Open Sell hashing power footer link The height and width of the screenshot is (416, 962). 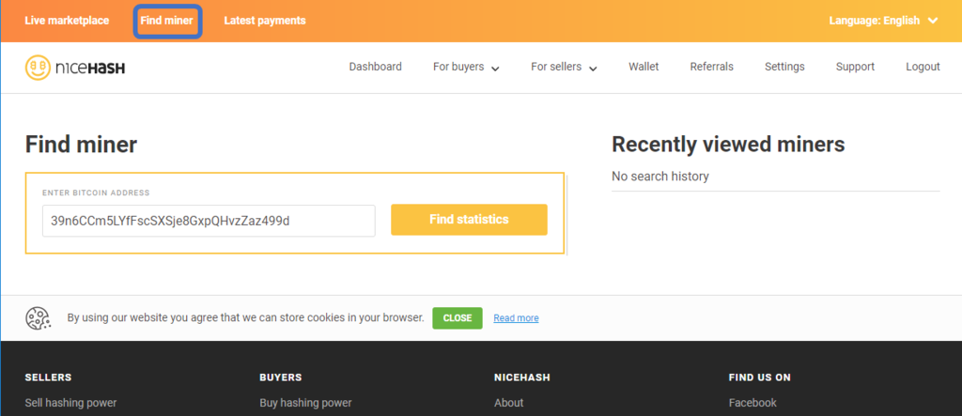point(70,403)
